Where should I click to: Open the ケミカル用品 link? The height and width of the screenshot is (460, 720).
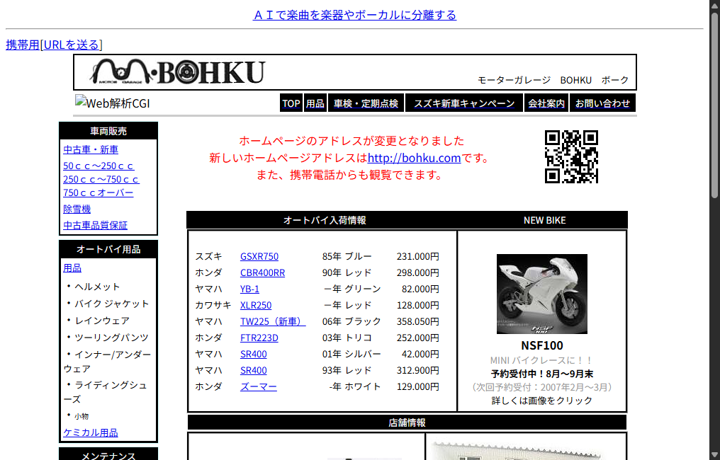pyautogui.click(x=91, y=432)
